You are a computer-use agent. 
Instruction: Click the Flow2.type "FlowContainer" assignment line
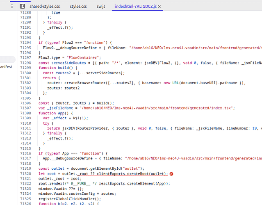[69, 58]
